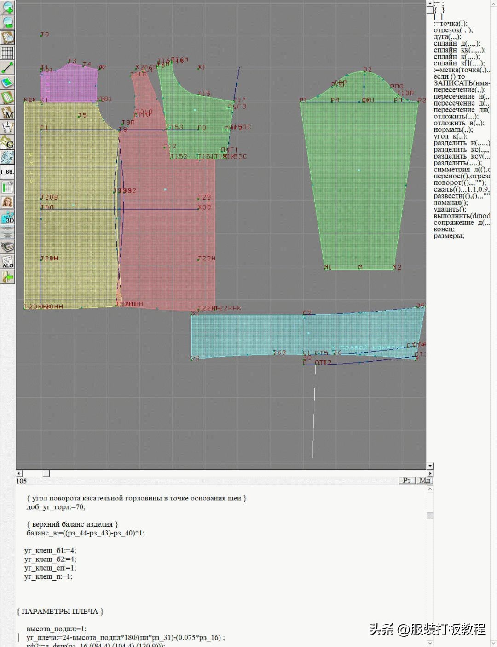Click the Рз button
The image size is (497, 647).
[407, 480]
